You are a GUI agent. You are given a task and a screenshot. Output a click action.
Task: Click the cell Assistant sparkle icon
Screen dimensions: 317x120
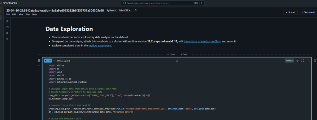[x=297, y=61]
